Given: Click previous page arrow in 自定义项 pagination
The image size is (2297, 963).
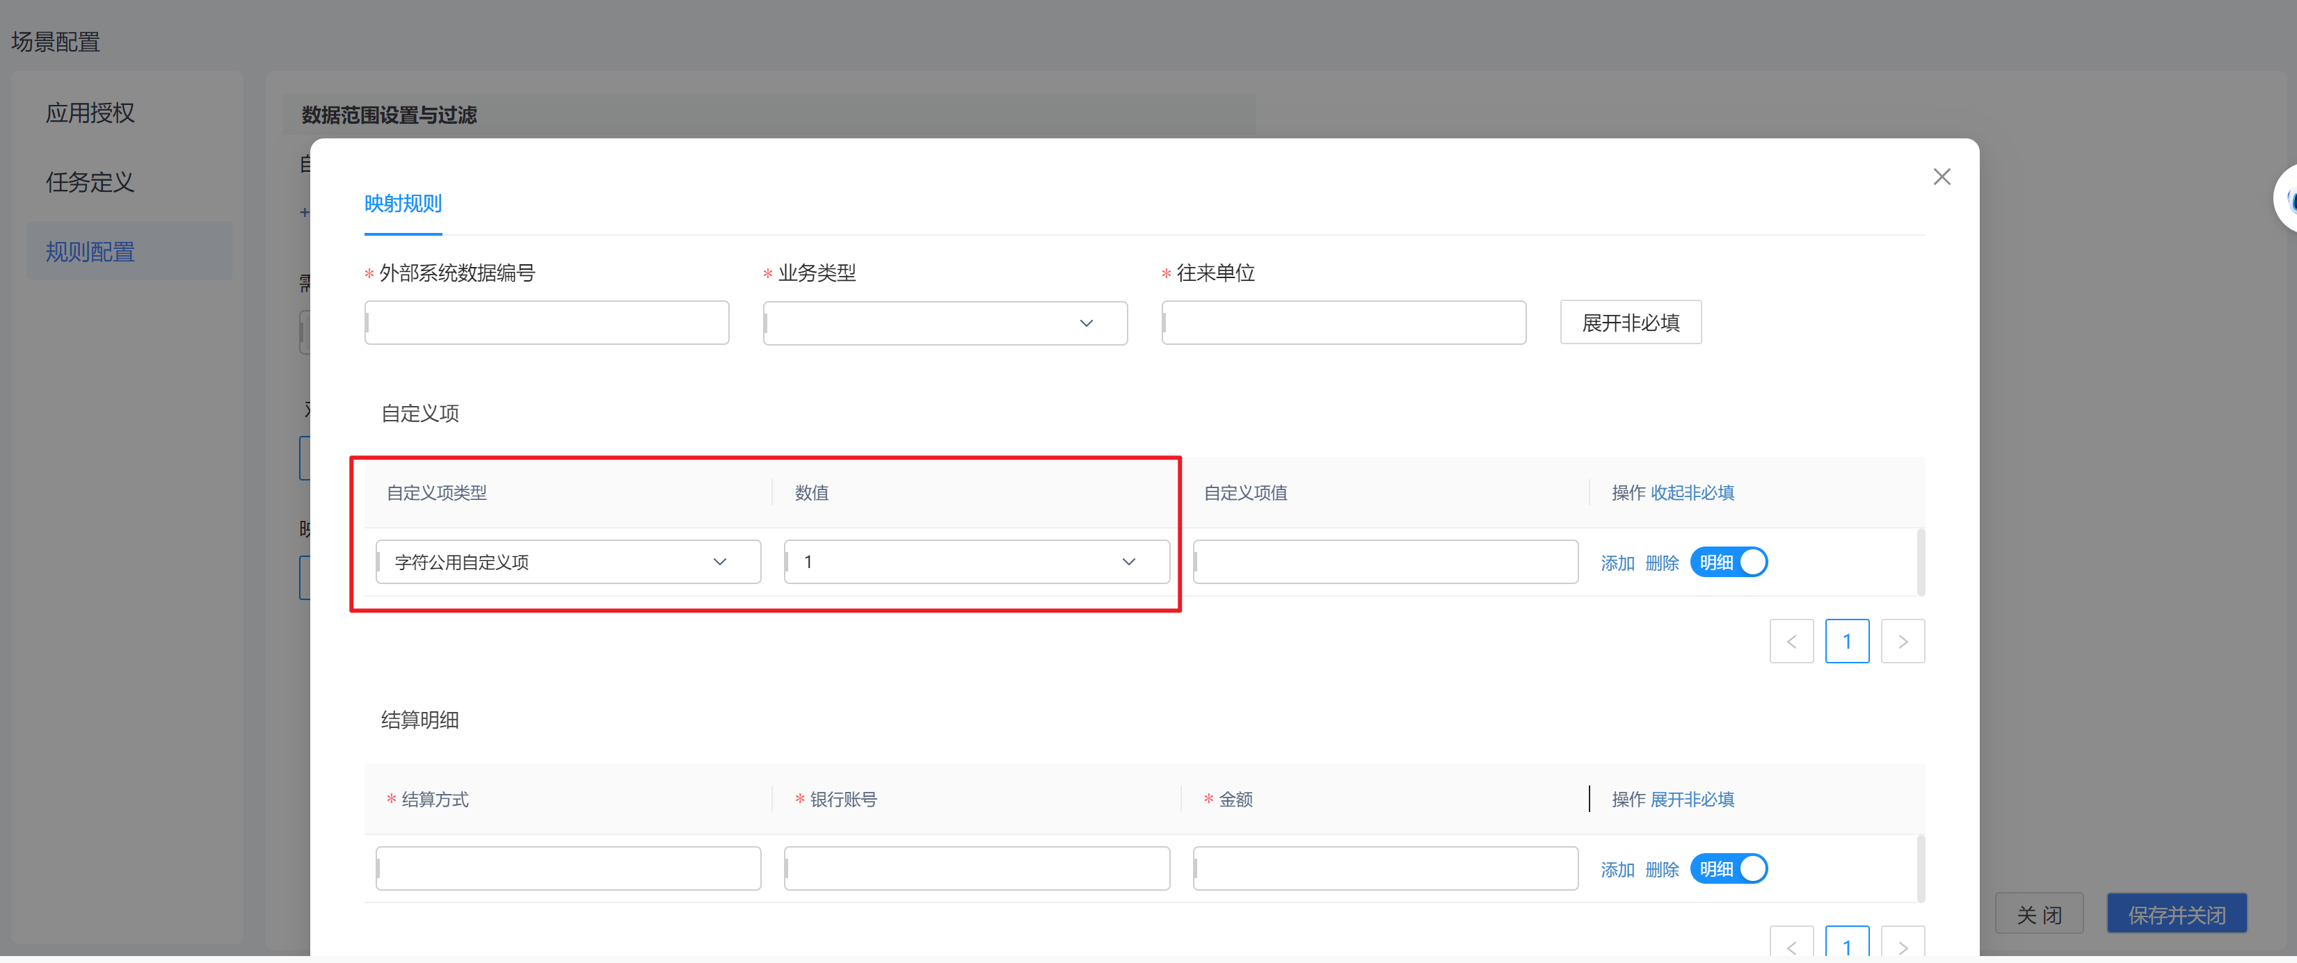Looking at the screenshot, I should (x=1791, y=641).
